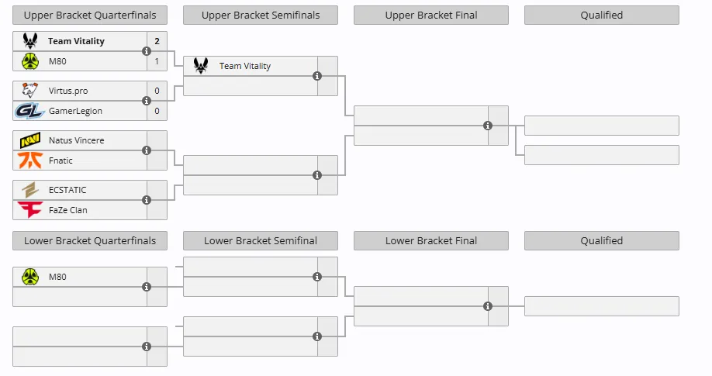Image resolution: width=712 pixels, height=376 pixels.
Task: Select ECSTATIC team entry
Action: coord(80,190)
